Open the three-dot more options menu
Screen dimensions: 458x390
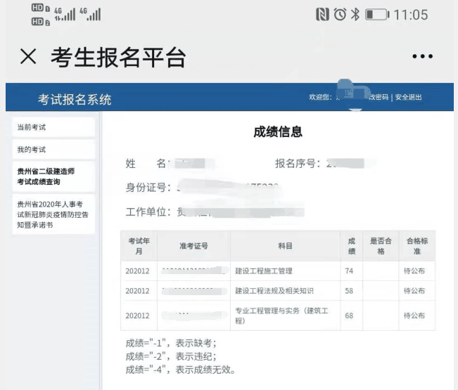tap(422, 58)
